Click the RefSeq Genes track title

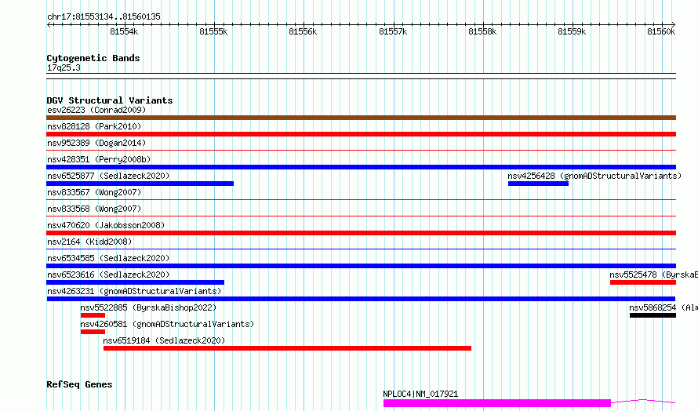(x=79, y=385)
